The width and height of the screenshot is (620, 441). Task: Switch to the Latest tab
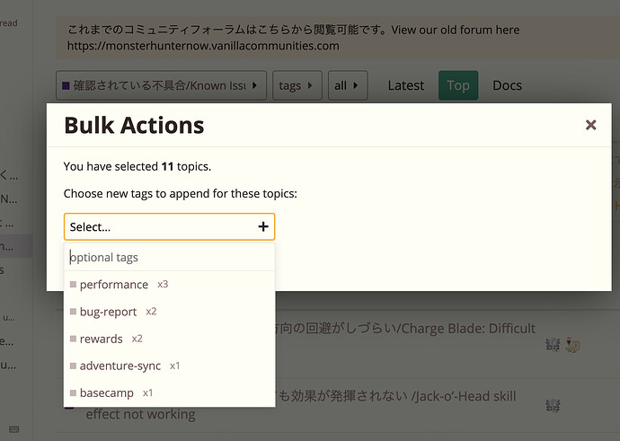[405, 85]
